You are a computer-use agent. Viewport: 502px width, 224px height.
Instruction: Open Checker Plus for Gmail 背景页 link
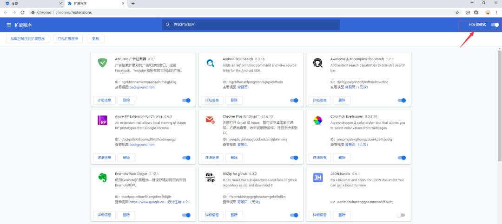point(242,144)
